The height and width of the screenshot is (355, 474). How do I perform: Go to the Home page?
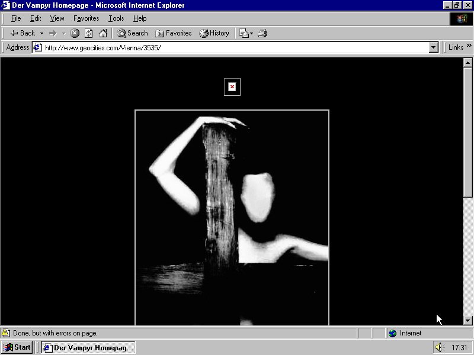[103, 33]
